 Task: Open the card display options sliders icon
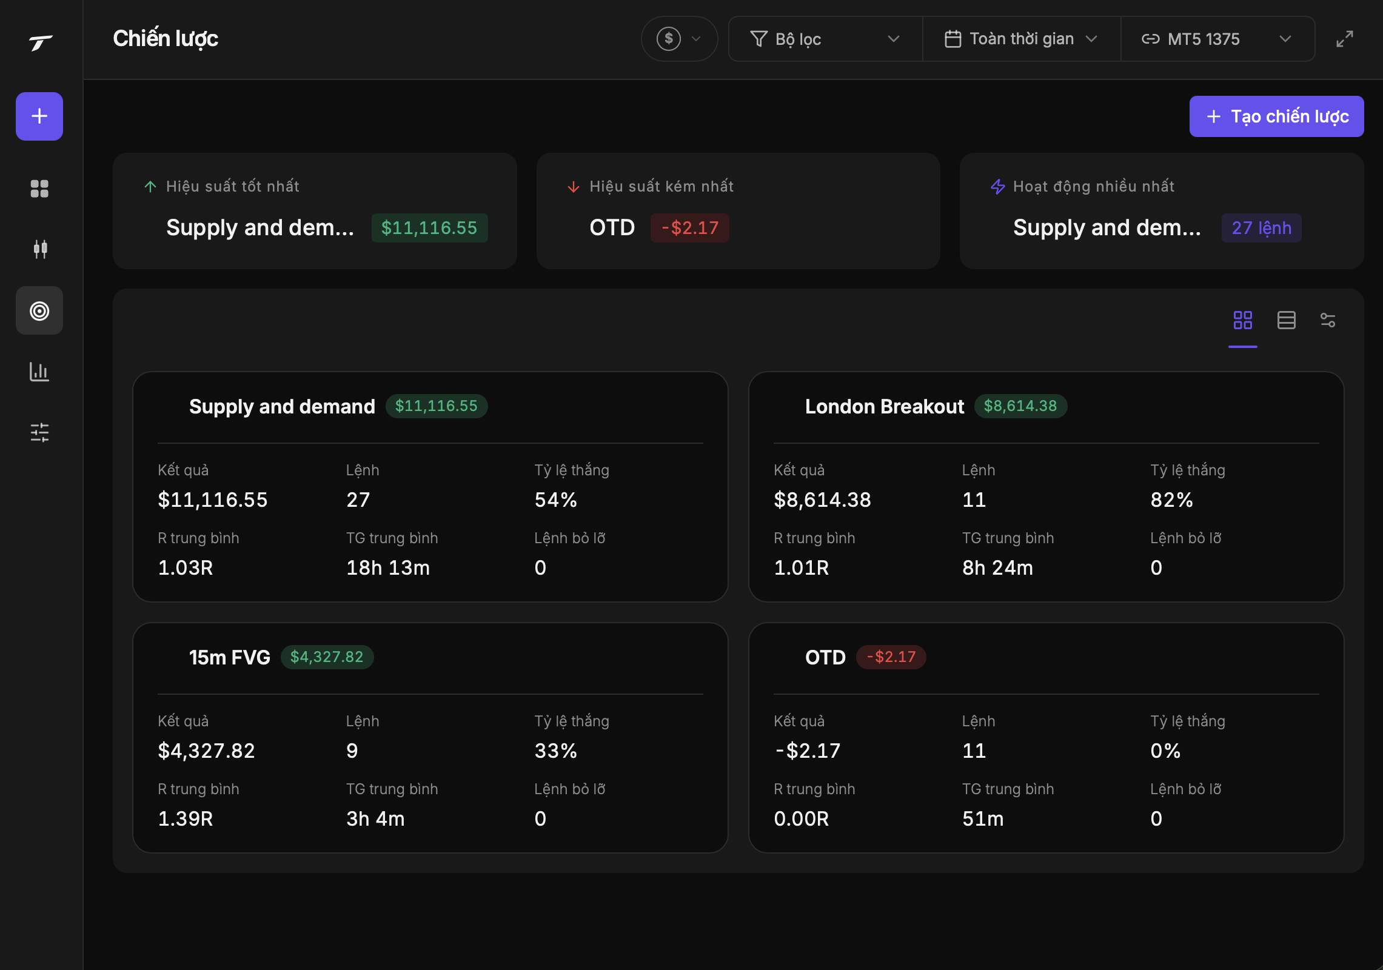(x=1327, y=319)
